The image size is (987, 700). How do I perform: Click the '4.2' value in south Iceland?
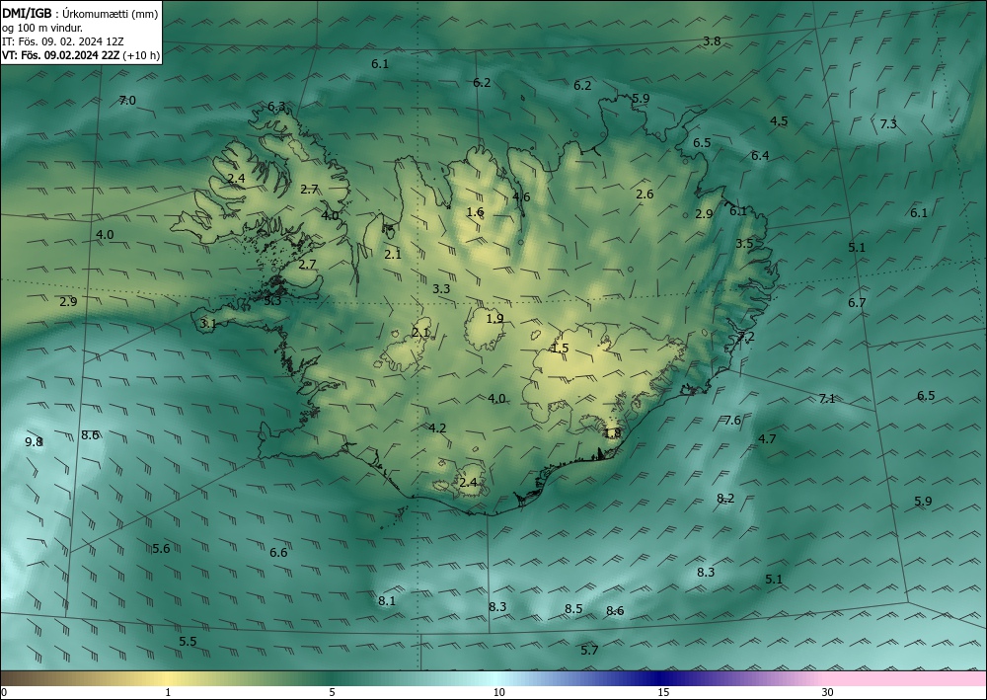(x=437, y=428)
